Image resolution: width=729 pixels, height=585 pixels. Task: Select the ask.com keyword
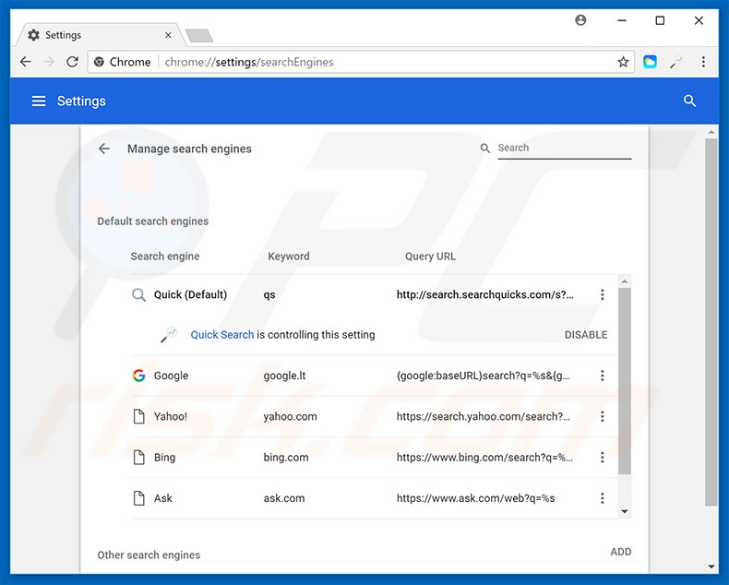click(284, 498)
